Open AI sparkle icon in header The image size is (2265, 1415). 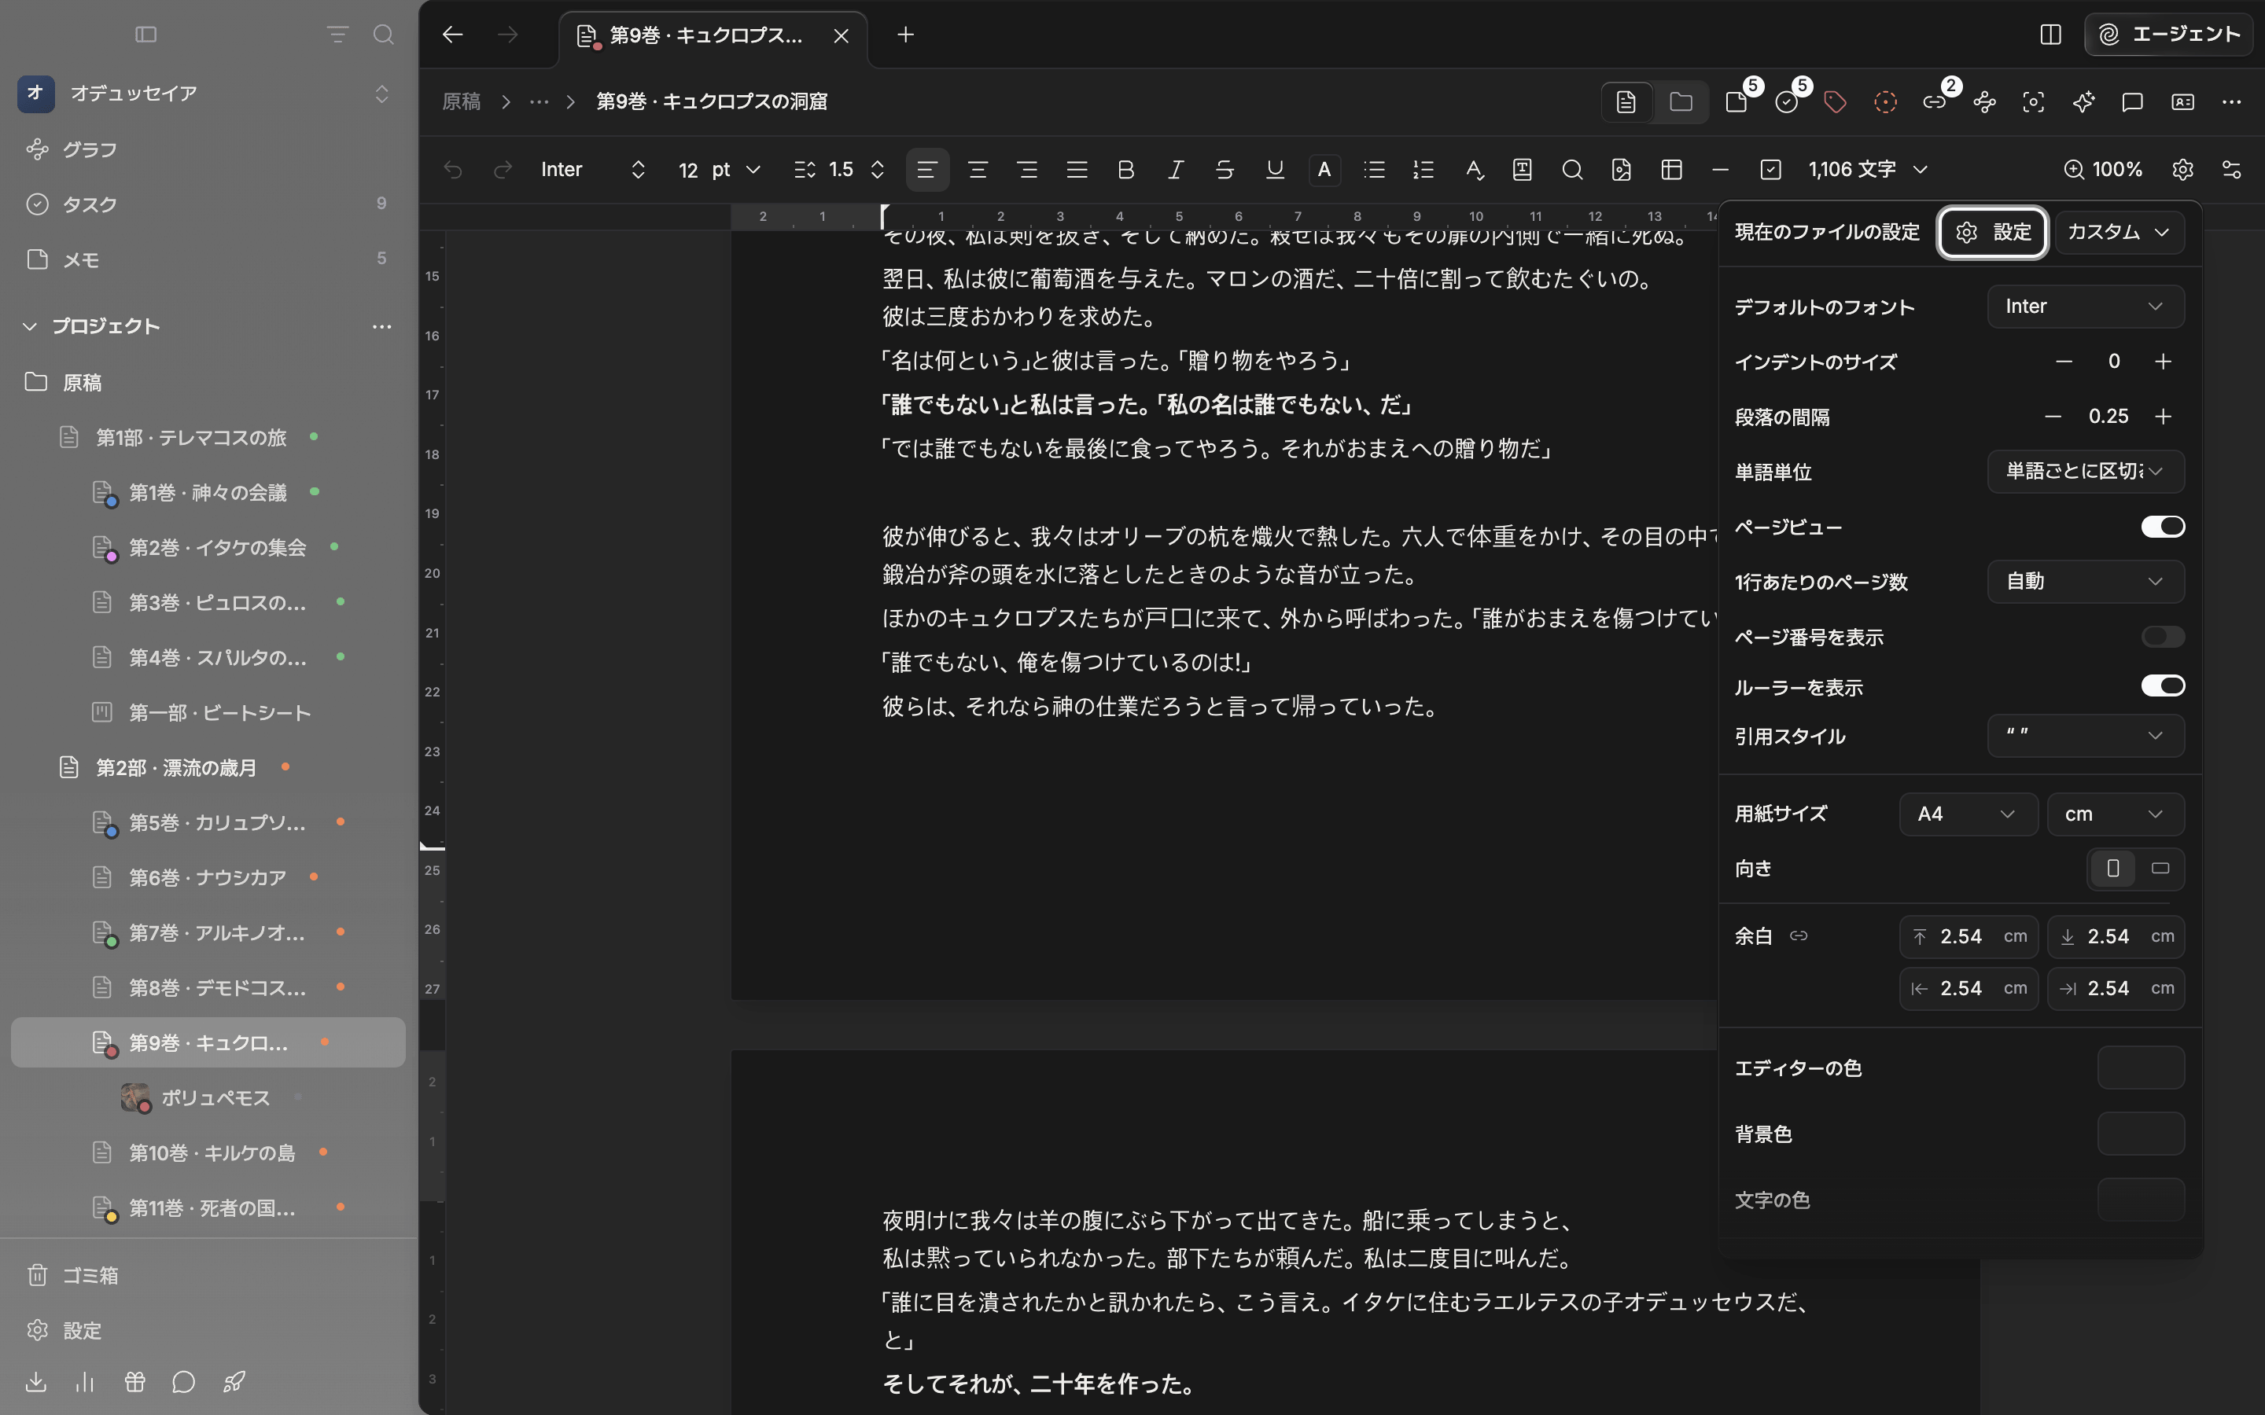click(x=2083, y=101)
